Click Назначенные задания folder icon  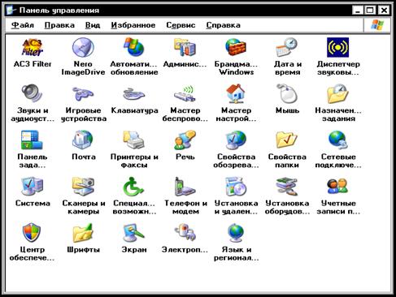[337, 93]
